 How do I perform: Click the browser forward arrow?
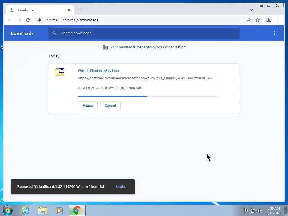point(19,20)
